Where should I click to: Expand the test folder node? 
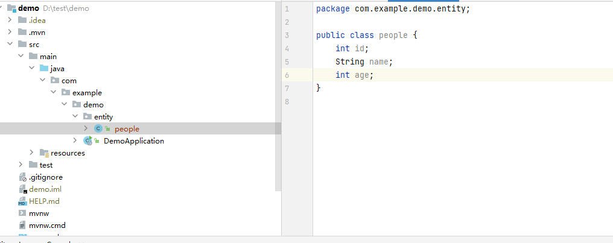21,165
